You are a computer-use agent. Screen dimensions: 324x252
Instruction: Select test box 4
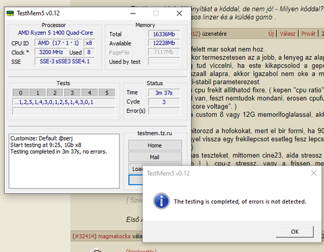[90, 93]
